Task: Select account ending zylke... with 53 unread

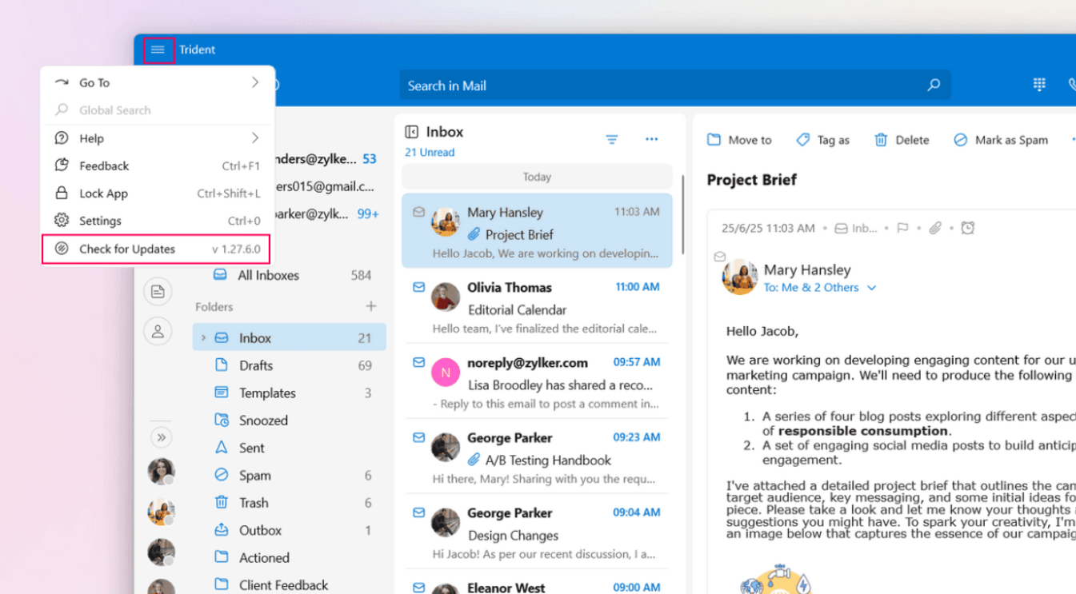Action: tap(326, 159)
